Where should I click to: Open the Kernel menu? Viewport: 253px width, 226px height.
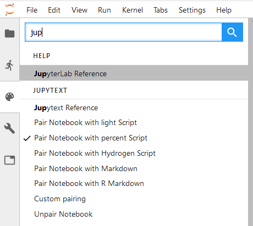tap(133, 10)
